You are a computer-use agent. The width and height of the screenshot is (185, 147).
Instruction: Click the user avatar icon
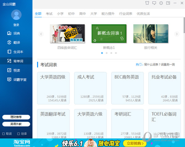(16, 15)
